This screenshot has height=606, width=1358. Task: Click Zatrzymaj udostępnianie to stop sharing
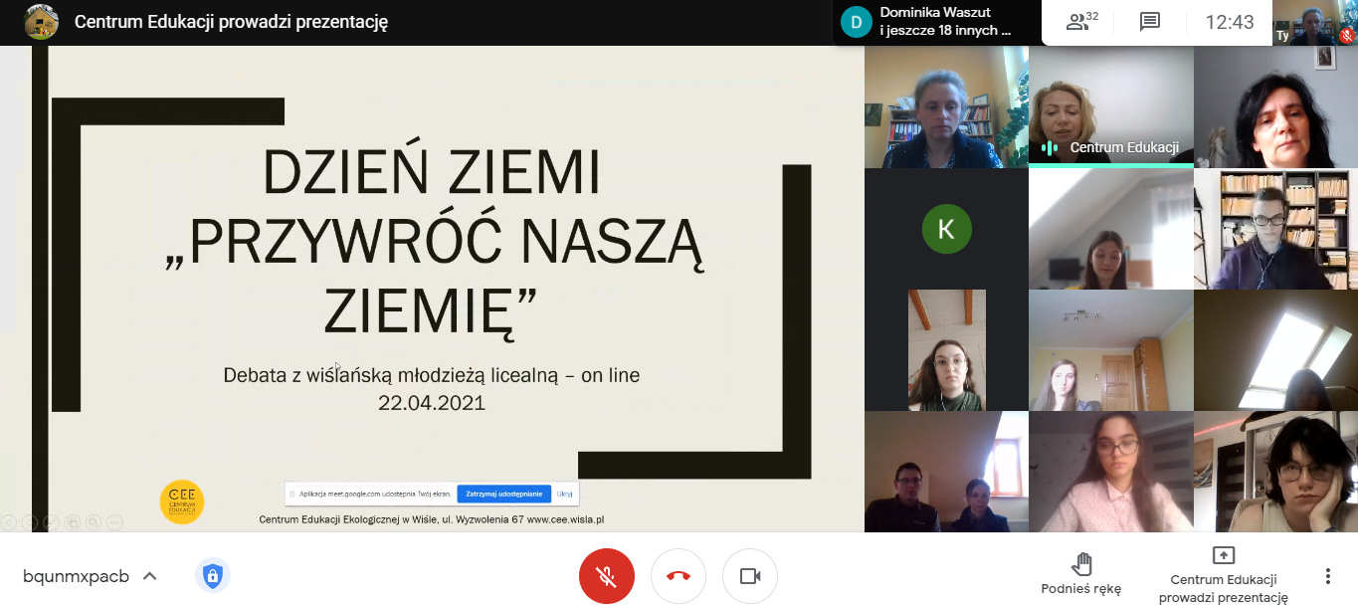pos(503,494)
